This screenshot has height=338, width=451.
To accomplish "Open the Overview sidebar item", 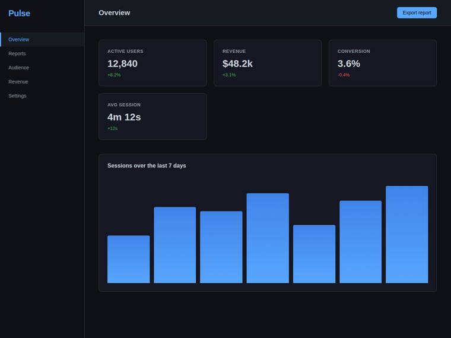I will coord(42,39).
